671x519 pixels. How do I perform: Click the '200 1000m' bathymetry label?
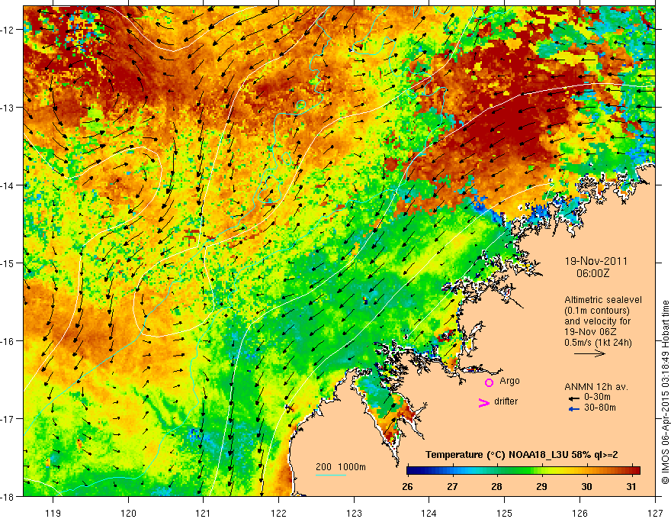click(341, 467)
